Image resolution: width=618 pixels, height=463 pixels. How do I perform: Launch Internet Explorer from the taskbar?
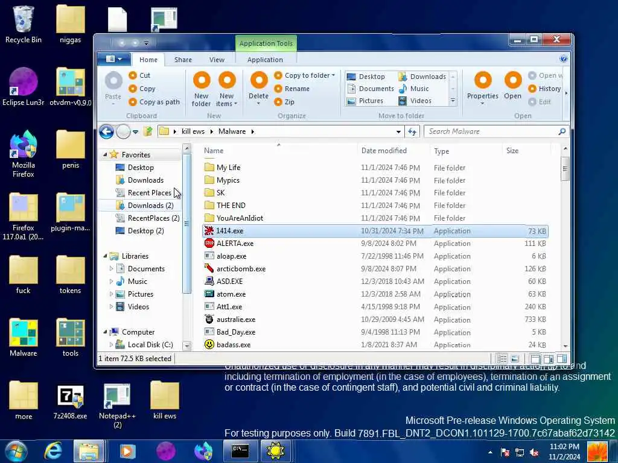point(53,451)
